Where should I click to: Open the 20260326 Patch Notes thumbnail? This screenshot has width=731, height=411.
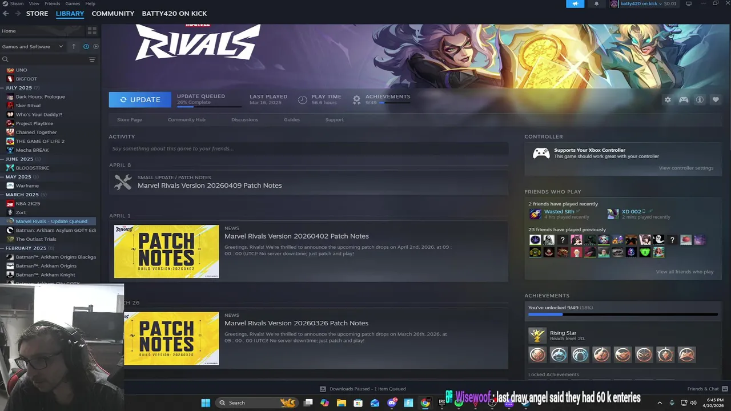pyautogui.click(x=171, y=339)
